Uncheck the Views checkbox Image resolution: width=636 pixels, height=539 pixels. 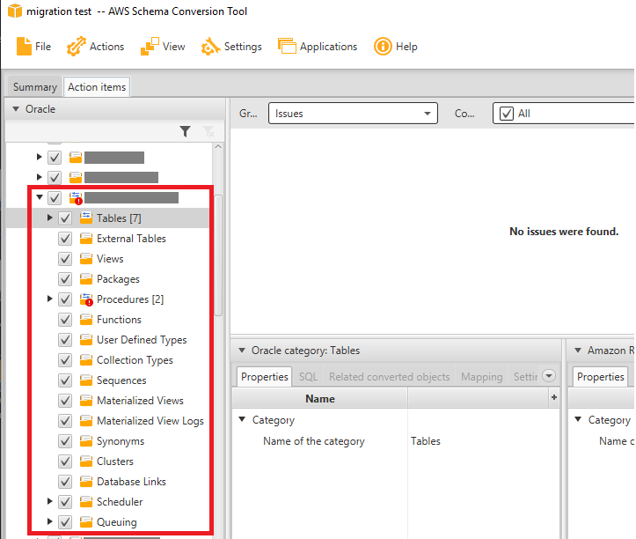65,259
